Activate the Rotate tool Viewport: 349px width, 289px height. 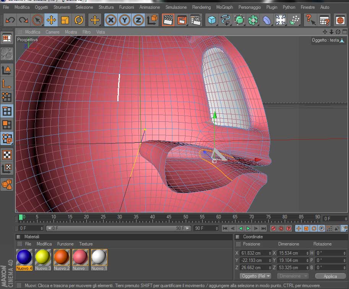(x=79, y=20)
